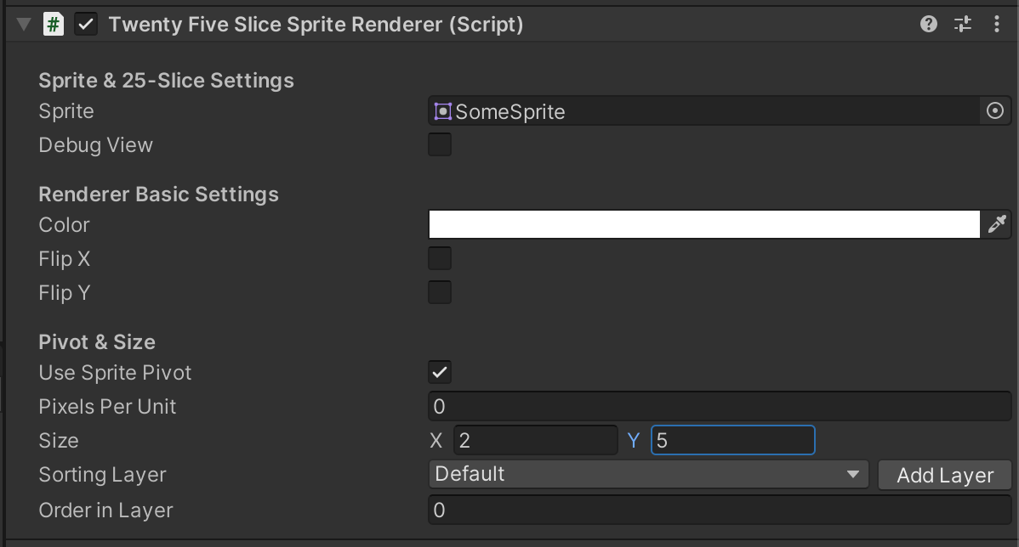Viewport: 1019px width, 547px height.
Task: Click the Add Layer button
Action: (x=944, y=475)
